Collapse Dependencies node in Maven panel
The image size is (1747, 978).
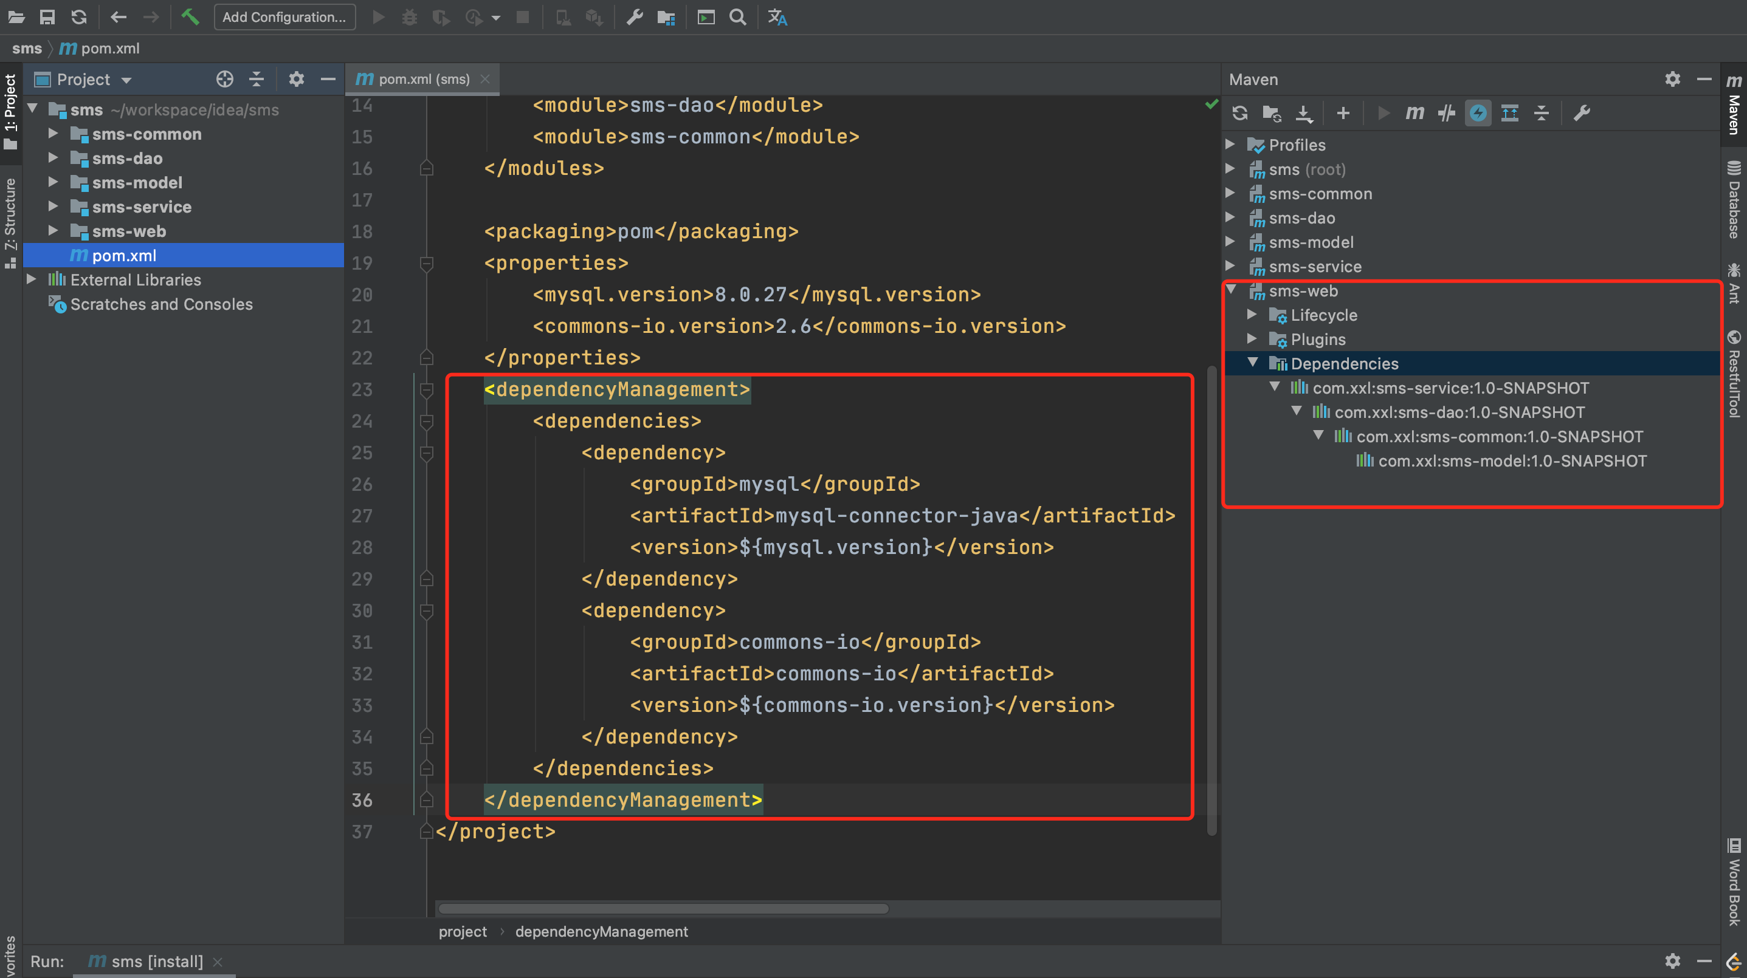click(1253, 363)
